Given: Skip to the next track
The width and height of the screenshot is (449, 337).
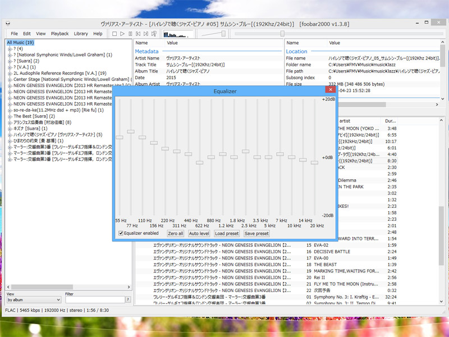Looking at the screenshot, I should point(146,34).
